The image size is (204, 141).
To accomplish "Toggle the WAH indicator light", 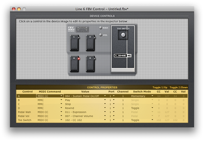I will (x=100, y=28).
